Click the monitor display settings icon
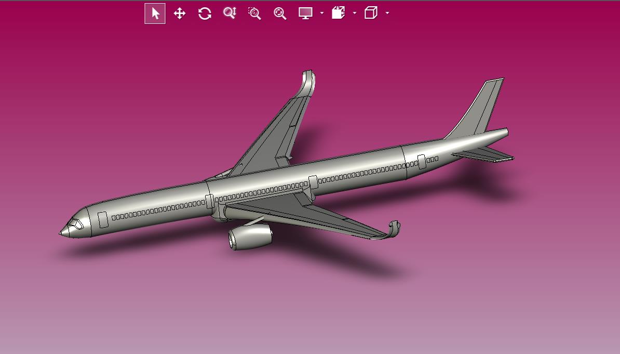The width and height of the screenshot is (620, 354). click(305, 13)
